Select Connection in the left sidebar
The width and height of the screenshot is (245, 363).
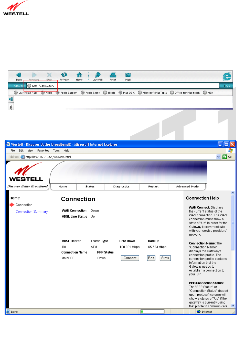pos(24,205)
